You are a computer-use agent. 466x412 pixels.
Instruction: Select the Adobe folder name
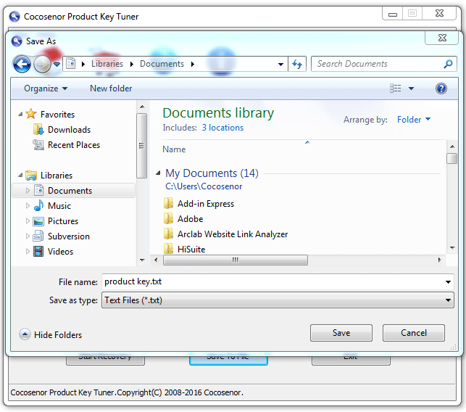pyautogui.click(x=190, y=219)
